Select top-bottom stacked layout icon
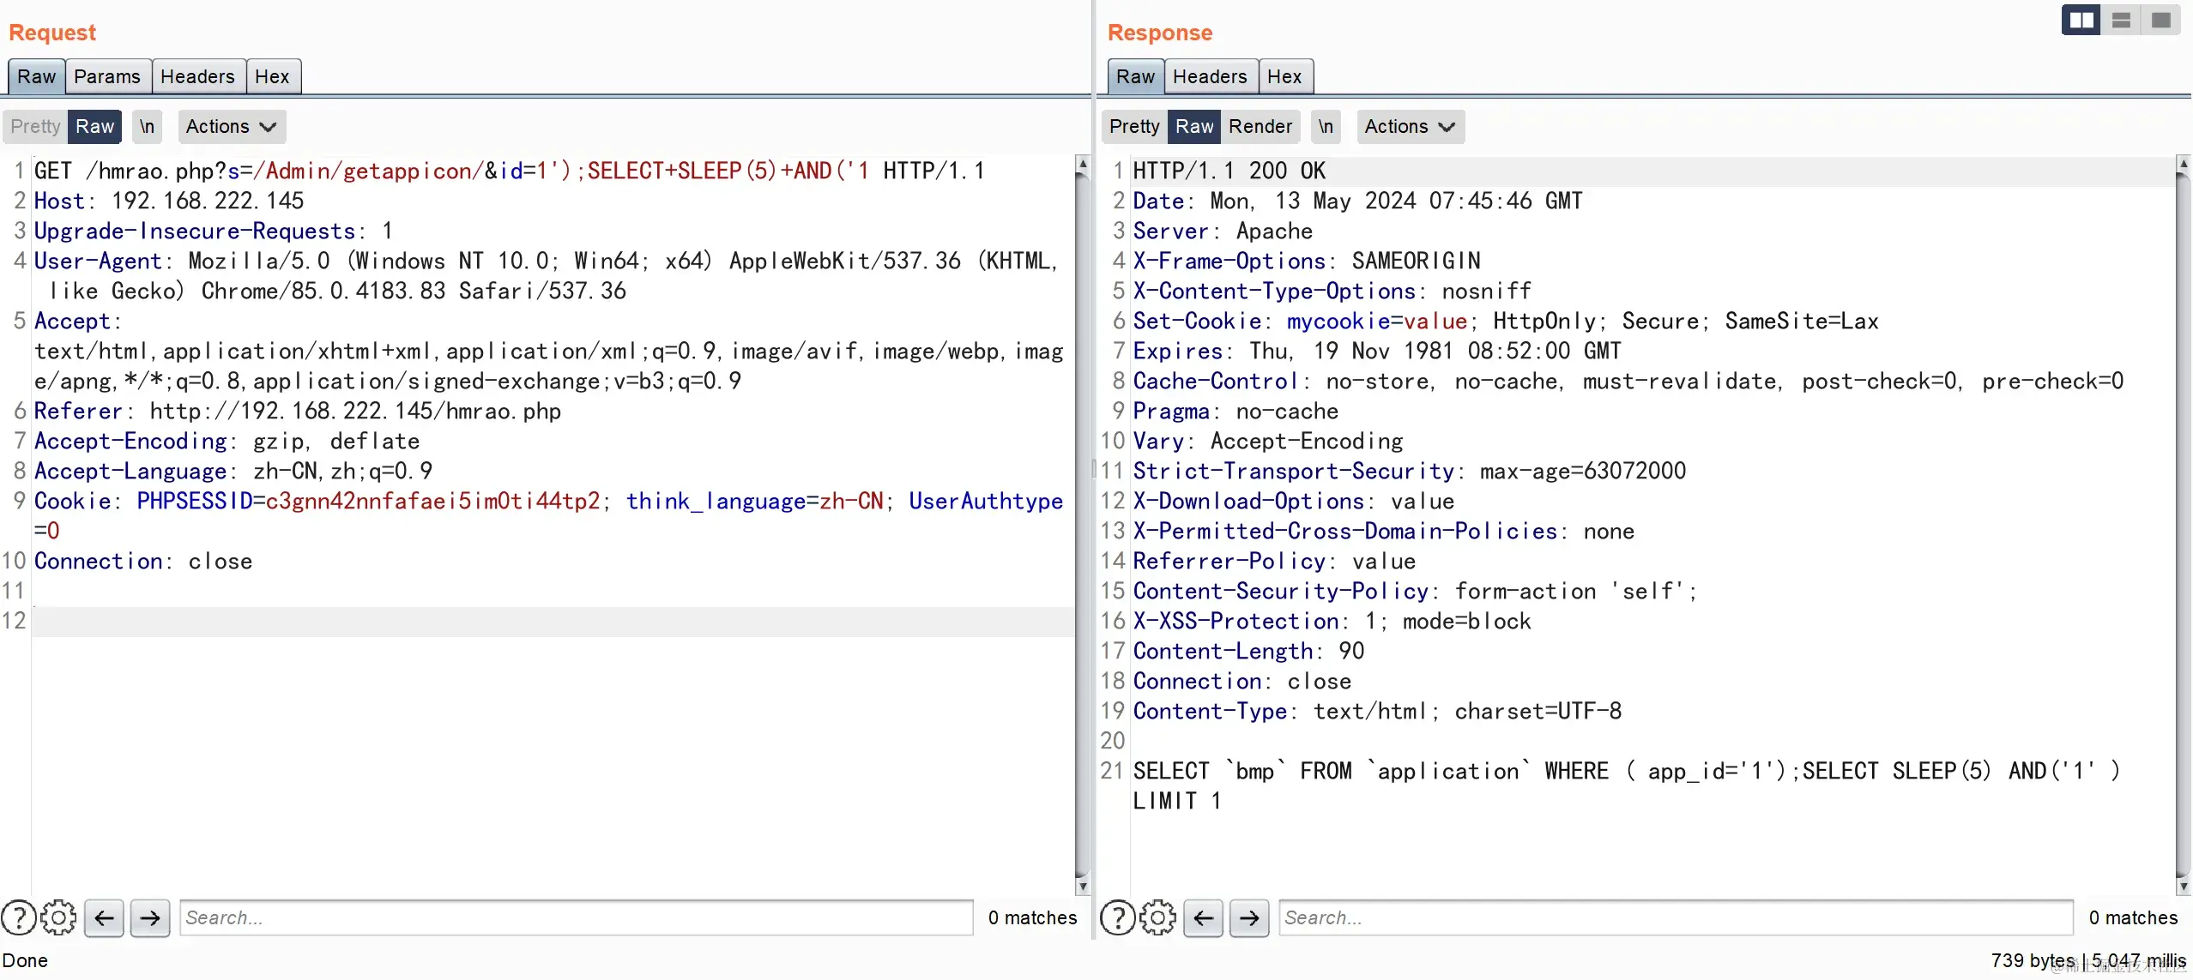 2121,20
